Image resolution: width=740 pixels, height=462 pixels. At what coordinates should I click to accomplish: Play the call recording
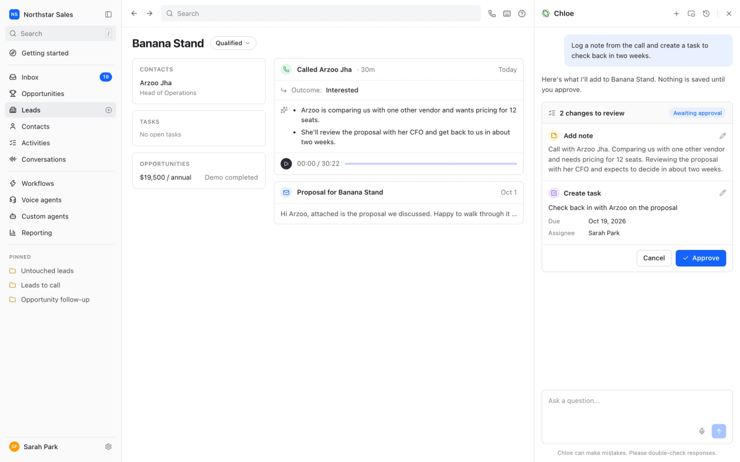click(286, 164)
